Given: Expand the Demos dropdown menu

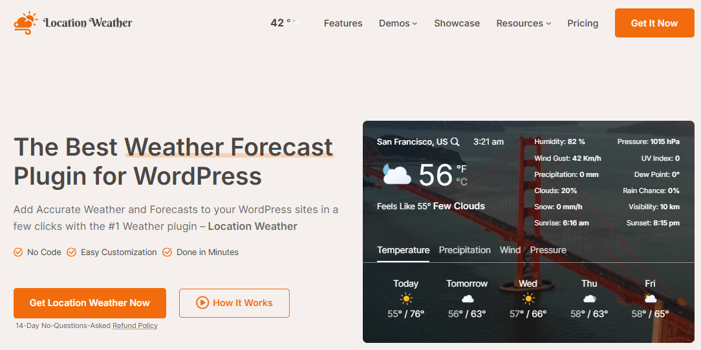Looking at the screenshot, I should pyautogui.click(x=398, y=23).
